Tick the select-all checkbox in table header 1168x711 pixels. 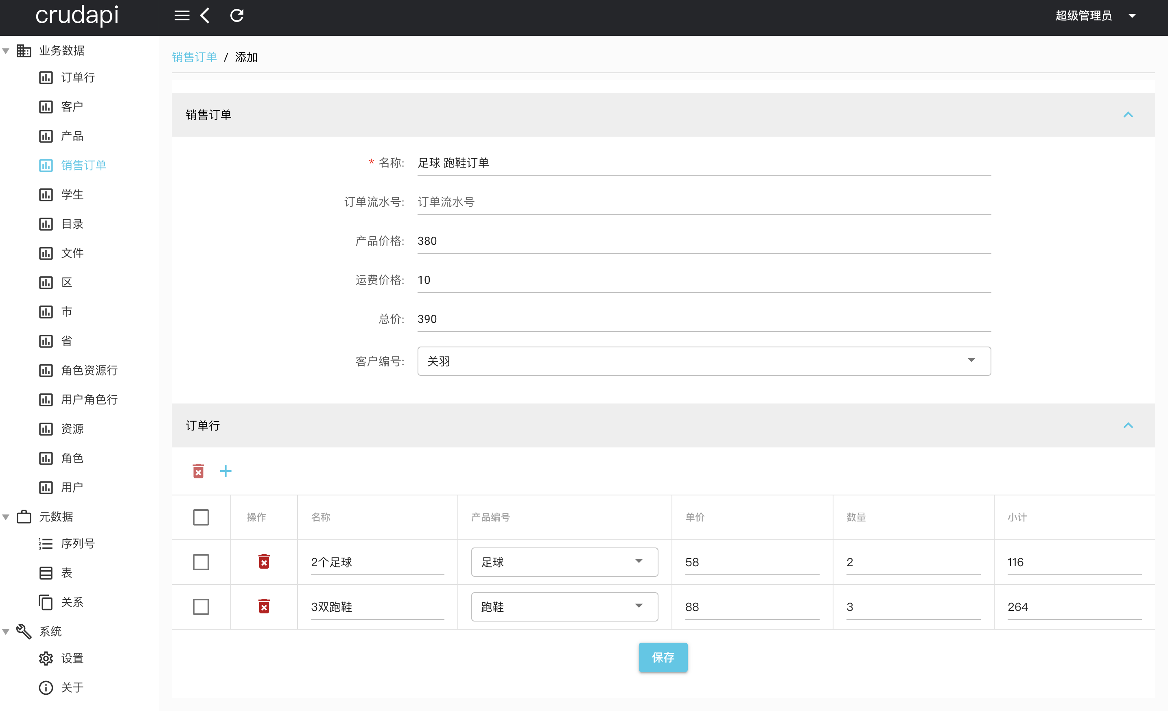point(201,517)
